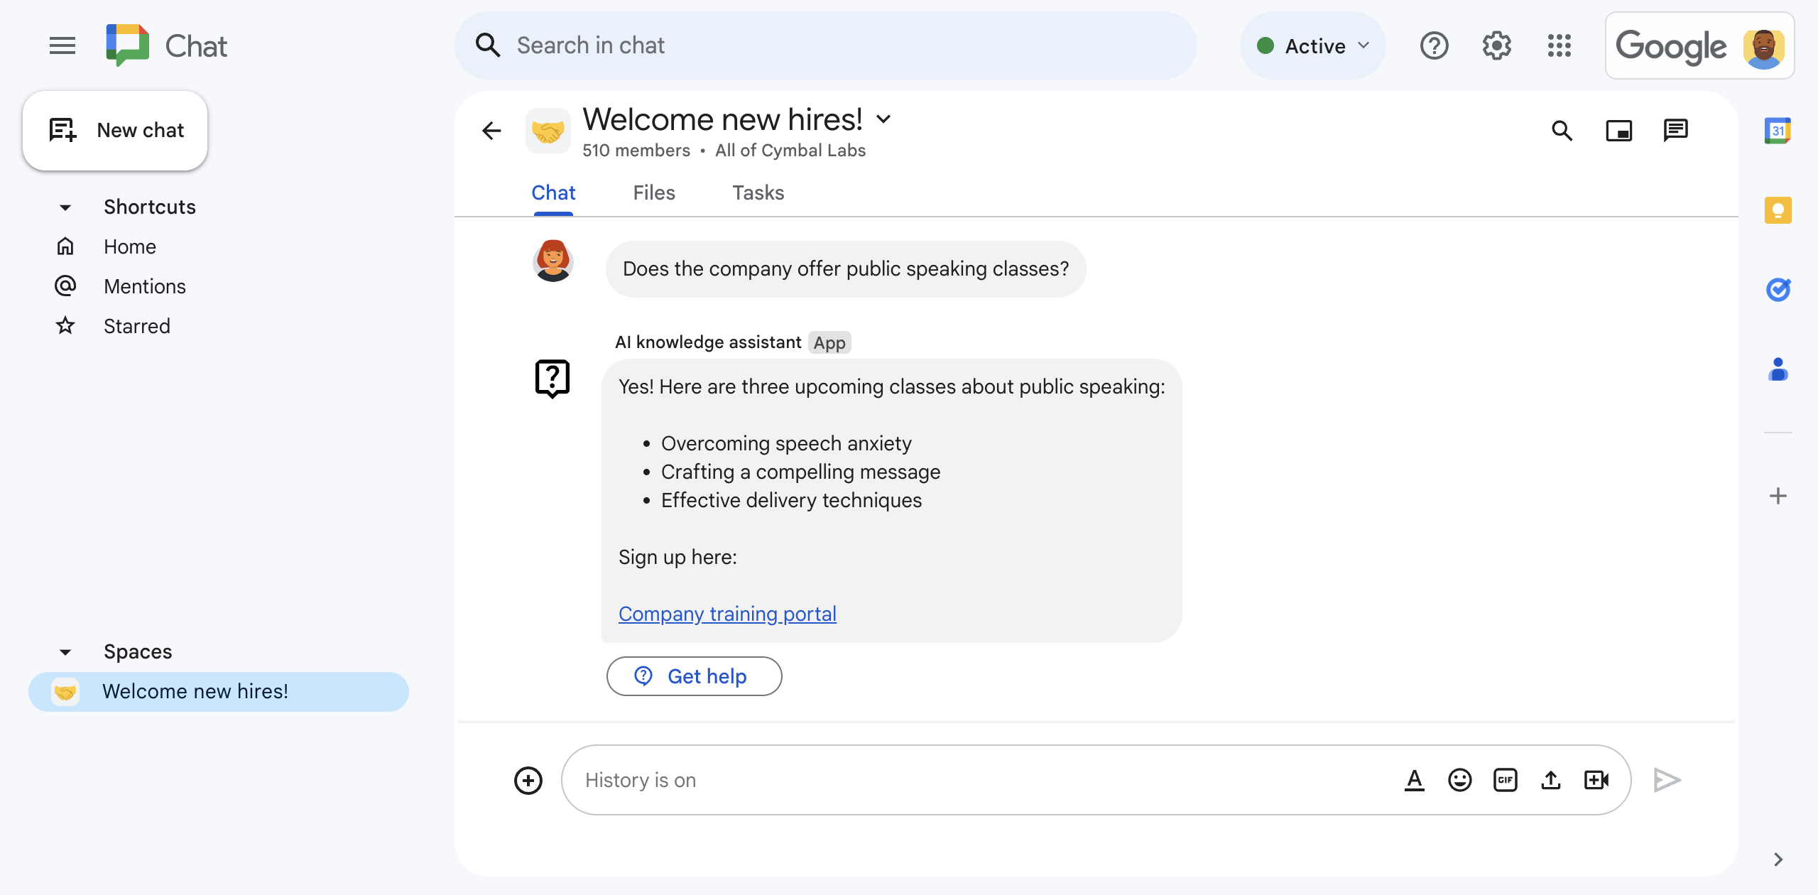Click the add attachment plus icon in message bar

[x=528, y=780]
